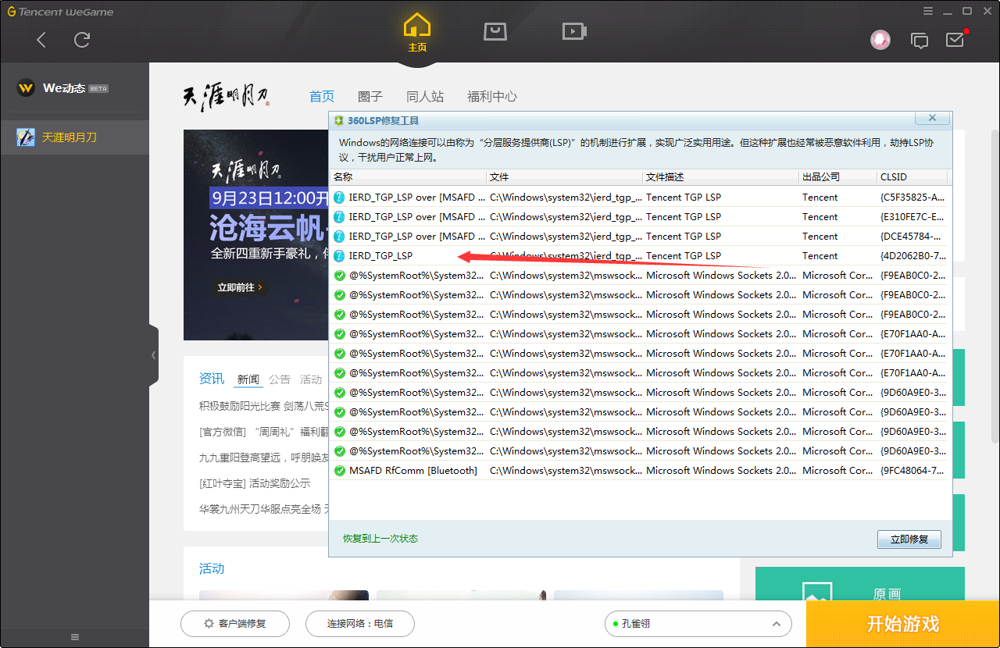Open the mail icon with red dot
This screenshot has width=1000, height=648.
point(955,39)
